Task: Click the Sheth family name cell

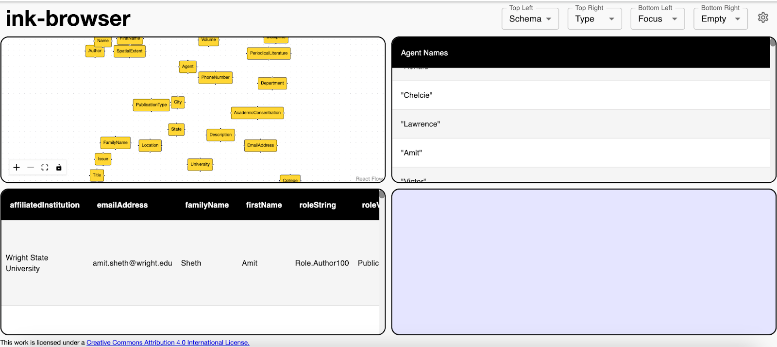Action: pos(191,263)
